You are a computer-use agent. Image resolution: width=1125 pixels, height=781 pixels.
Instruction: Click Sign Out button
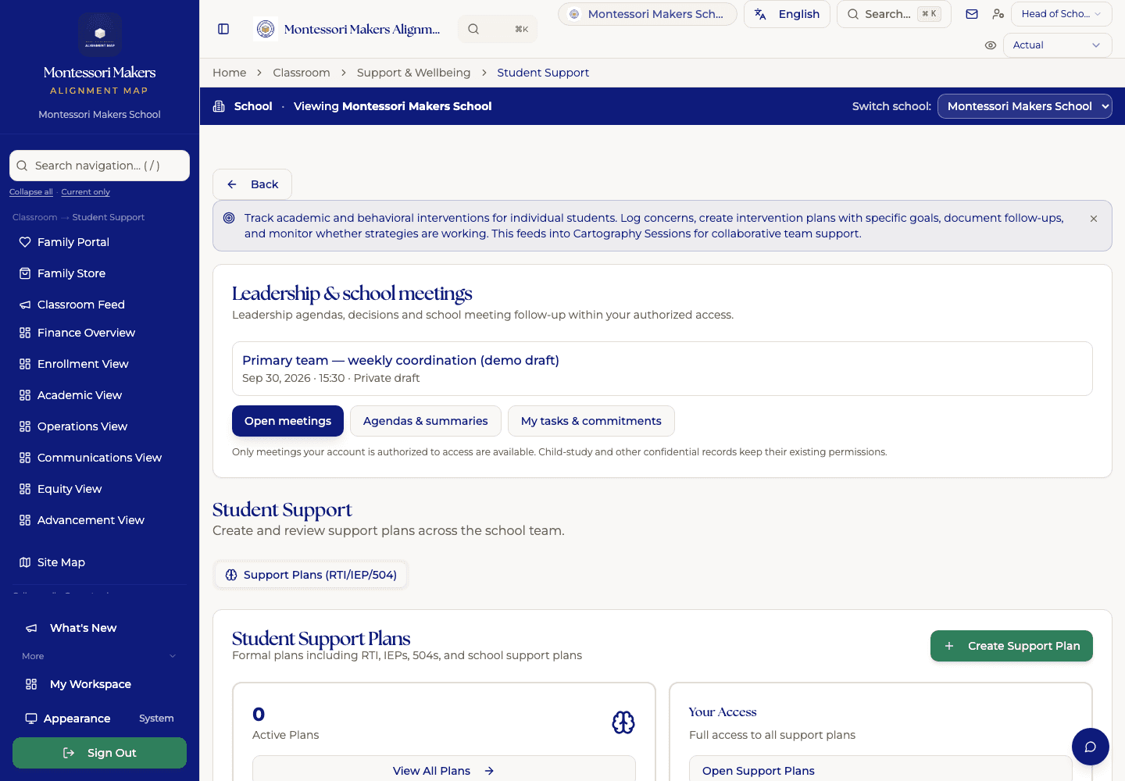point(100,753)
